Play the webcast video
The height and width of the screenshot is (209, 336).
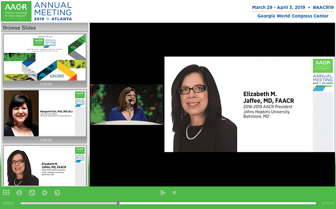point(163,193)
